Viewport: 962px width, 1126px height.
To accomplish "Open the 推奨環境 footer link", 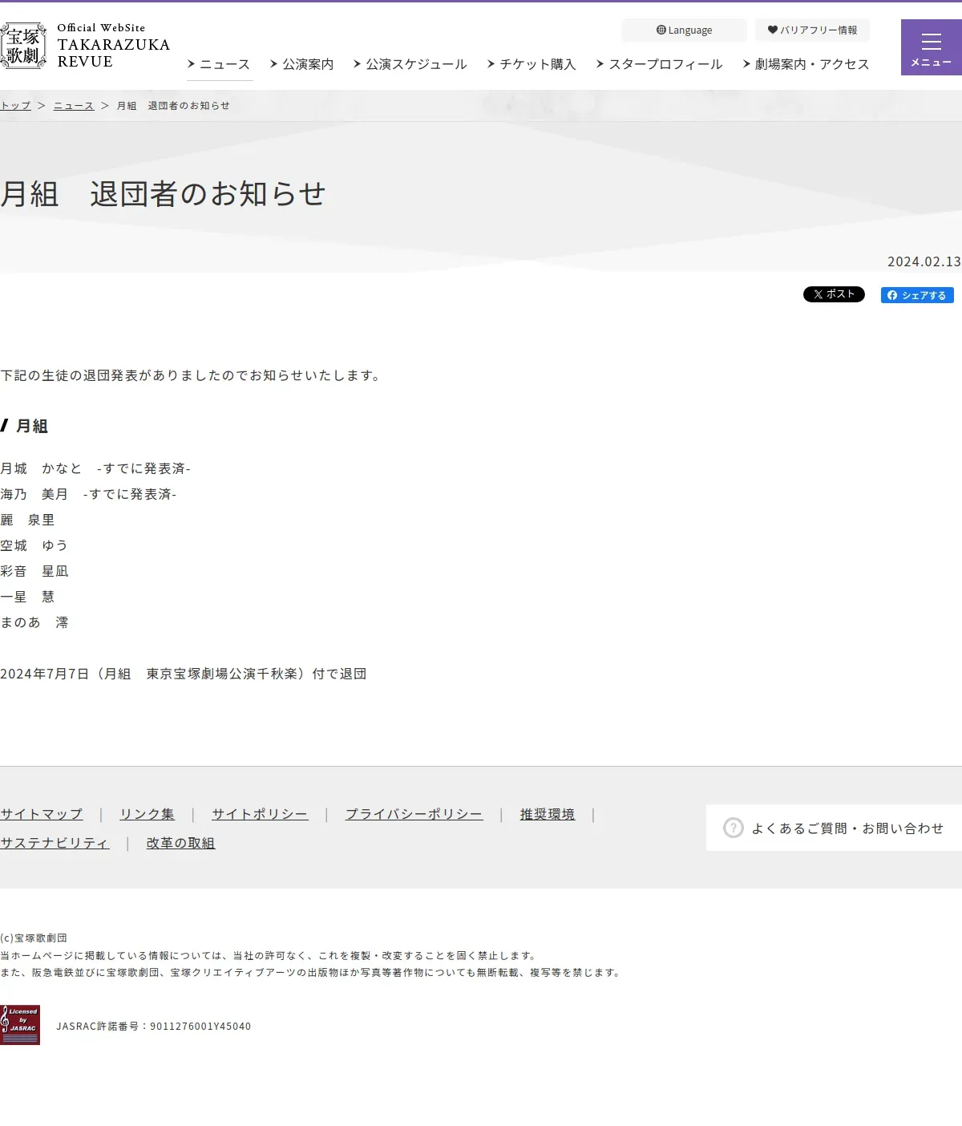I will 548,814.
